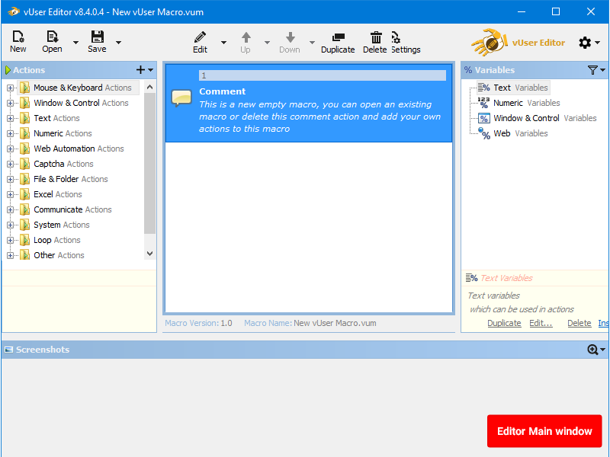This screenshot has width=610, height=457.
Task: Maximize the vUser Editor window
Action: [556, 11]
